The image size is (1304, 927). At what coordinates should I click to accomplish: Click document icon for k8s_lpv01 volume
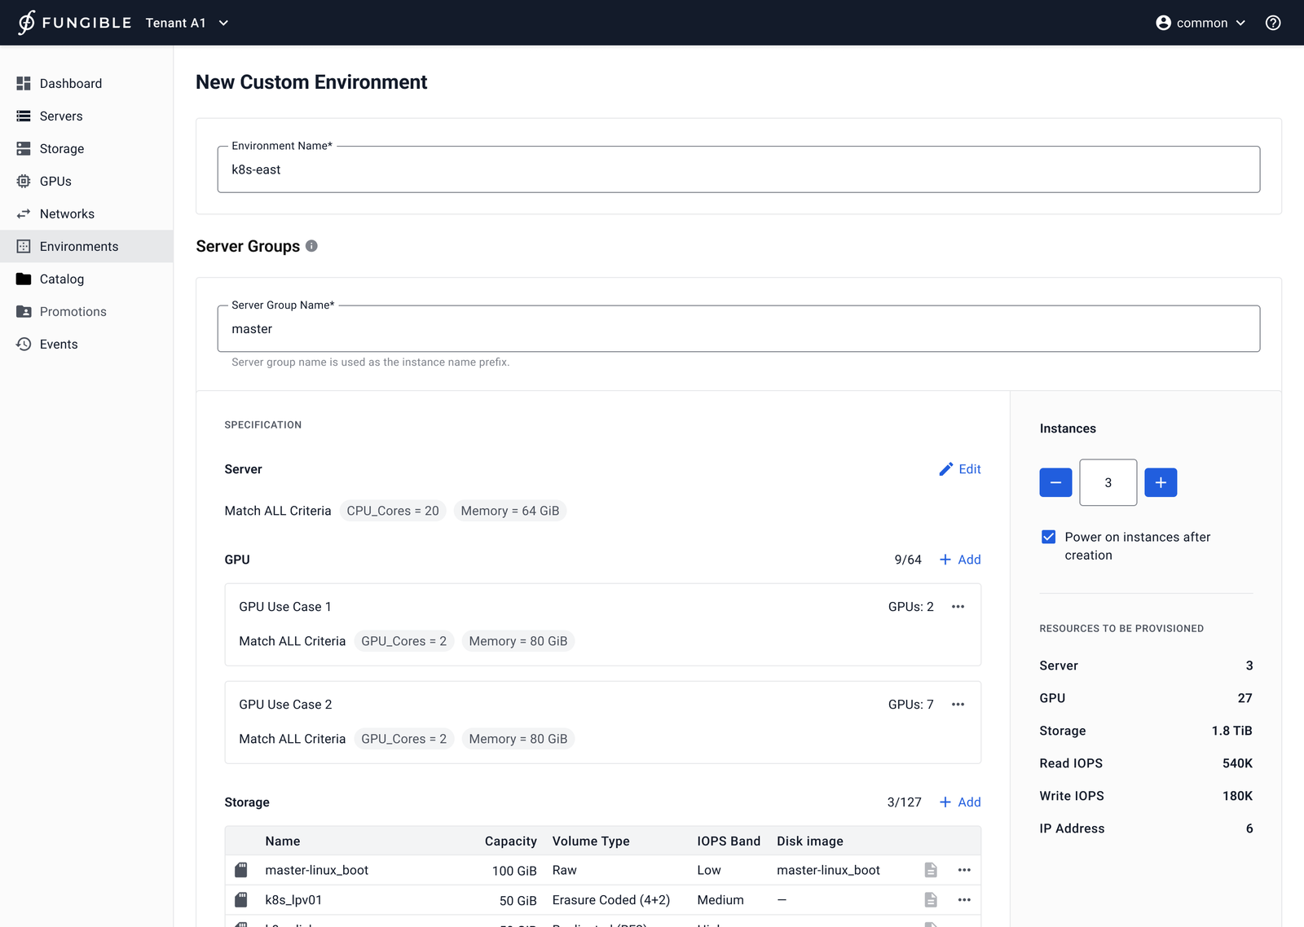(931, 900)
